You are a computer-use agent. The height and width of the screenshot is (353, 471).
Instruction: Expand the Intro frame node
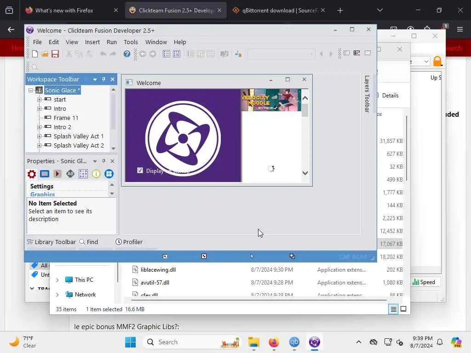(40, 108)
